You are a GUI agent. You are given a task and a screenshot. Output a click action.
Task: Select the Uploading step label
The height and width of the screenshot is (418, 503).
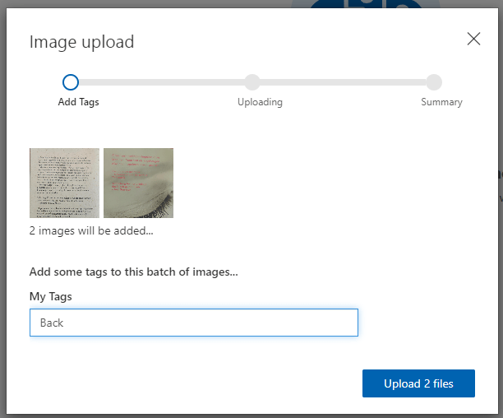coord(260,102)
